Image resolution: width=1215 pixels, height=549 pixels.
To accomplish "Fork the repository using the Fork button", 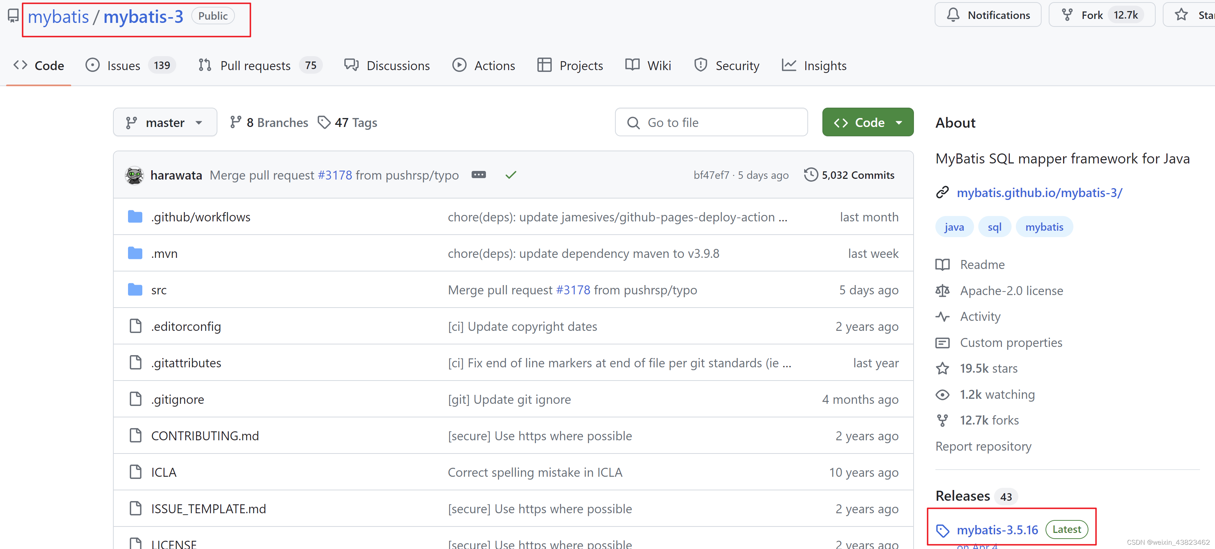I will (x=1101, y=15).
